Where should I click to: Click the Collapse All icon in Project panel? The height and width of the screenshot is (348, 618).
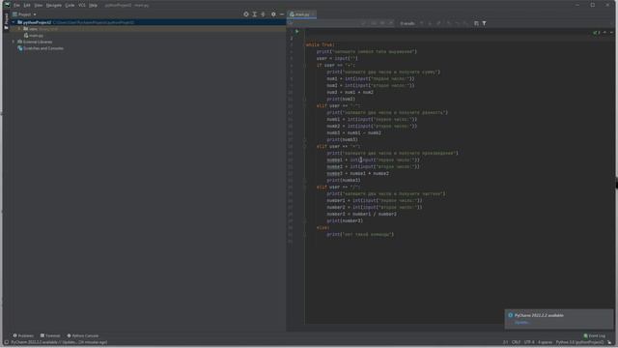click(264, 14)
